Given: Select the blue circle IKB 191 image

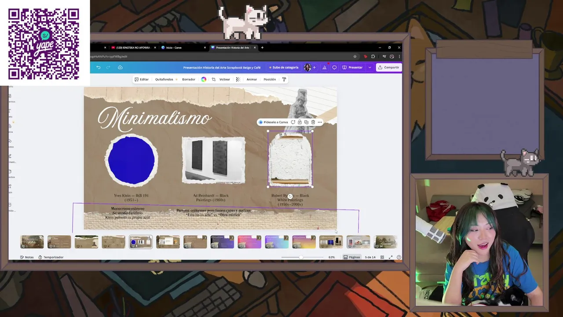Looking at the screenshot, I should [x=131, y=160].
